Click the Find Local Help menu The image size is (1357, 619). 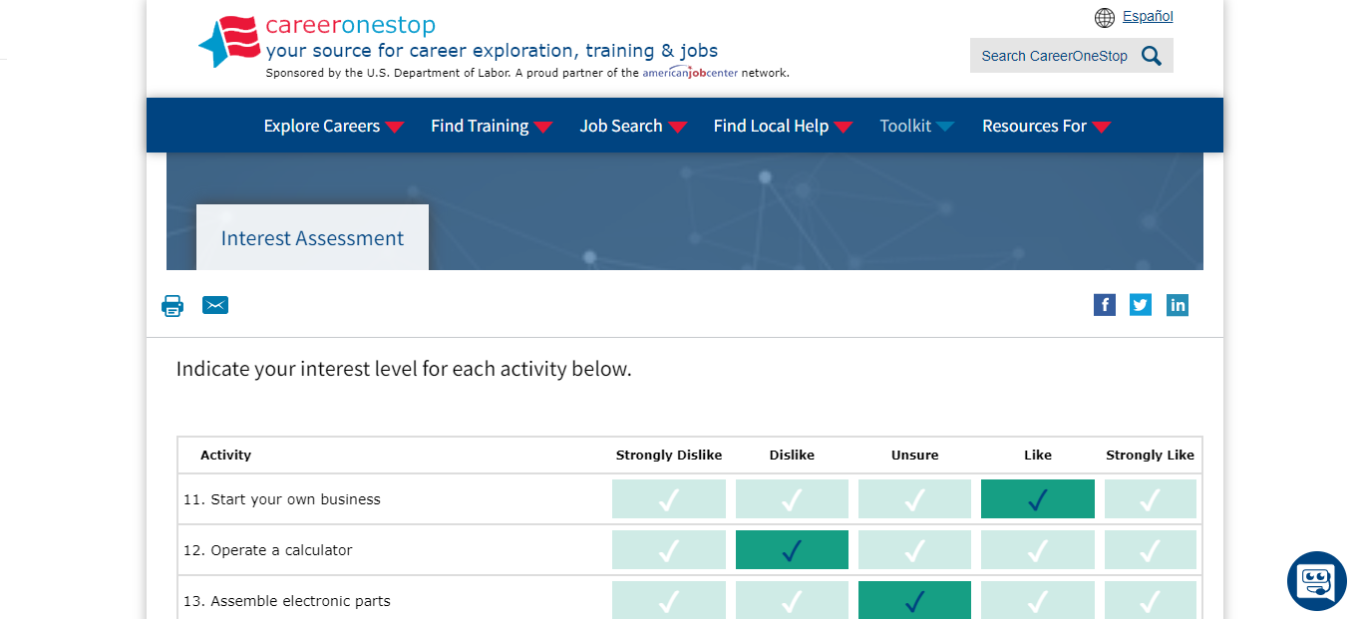[783, 126]
